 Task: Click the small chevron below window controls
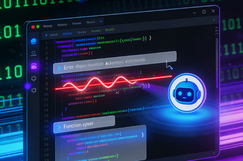pyautogui.click(x=213, y=20)
